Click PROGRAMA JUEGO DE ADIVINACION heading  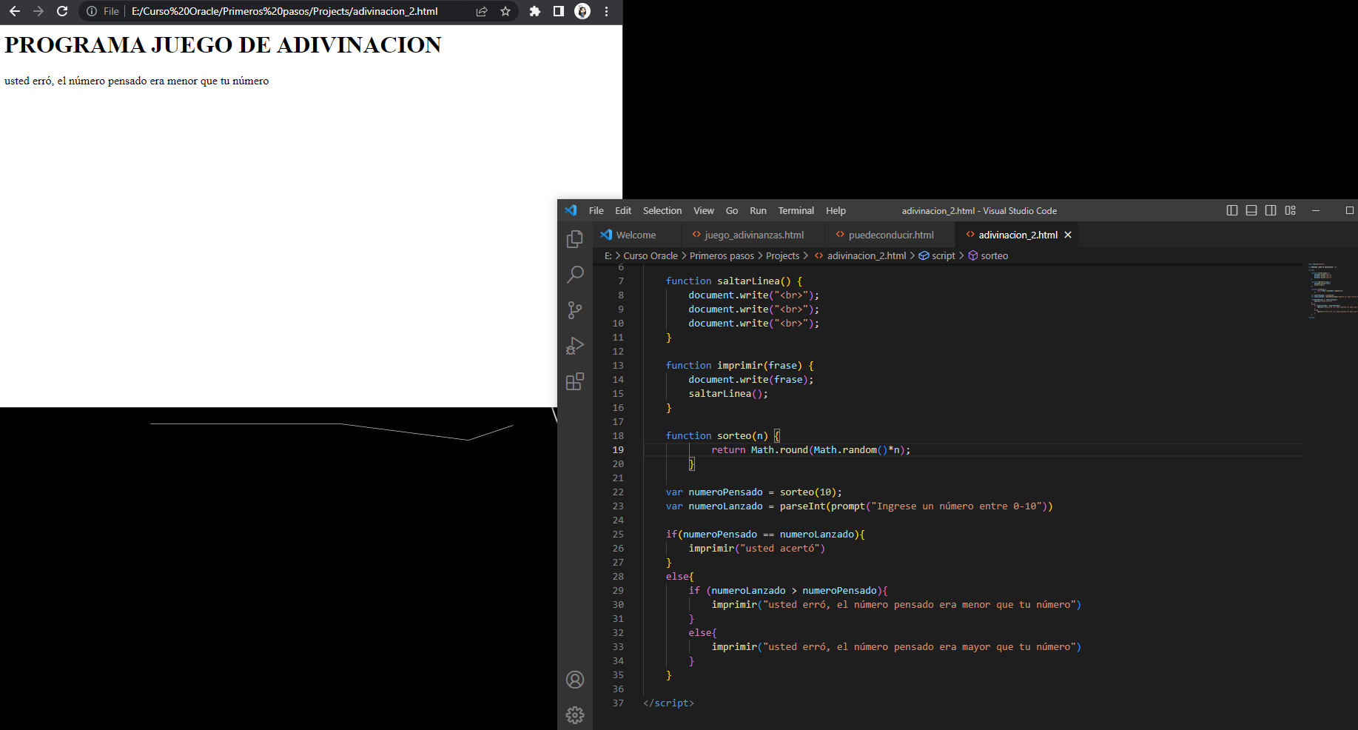[x=223, y=45]
